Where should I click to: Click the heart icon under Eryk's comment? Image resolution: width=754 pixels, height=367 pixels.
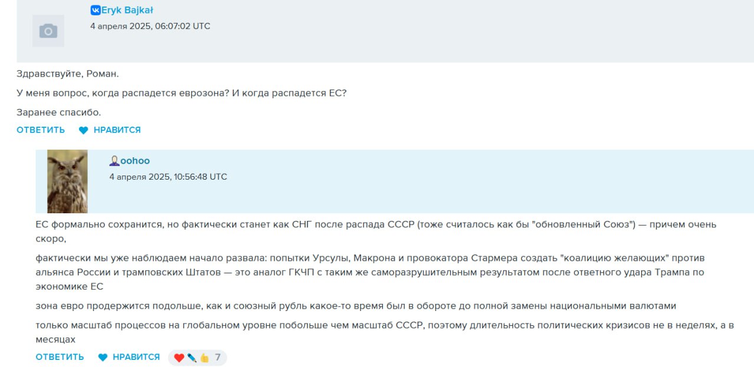(x=84, y=130)
